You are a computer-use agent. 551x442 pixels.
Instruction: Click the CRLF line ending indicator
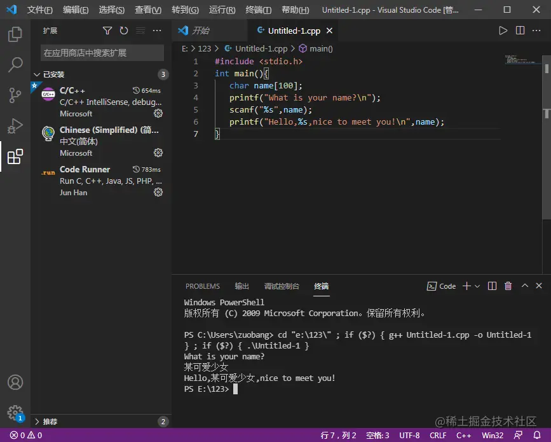438,436
